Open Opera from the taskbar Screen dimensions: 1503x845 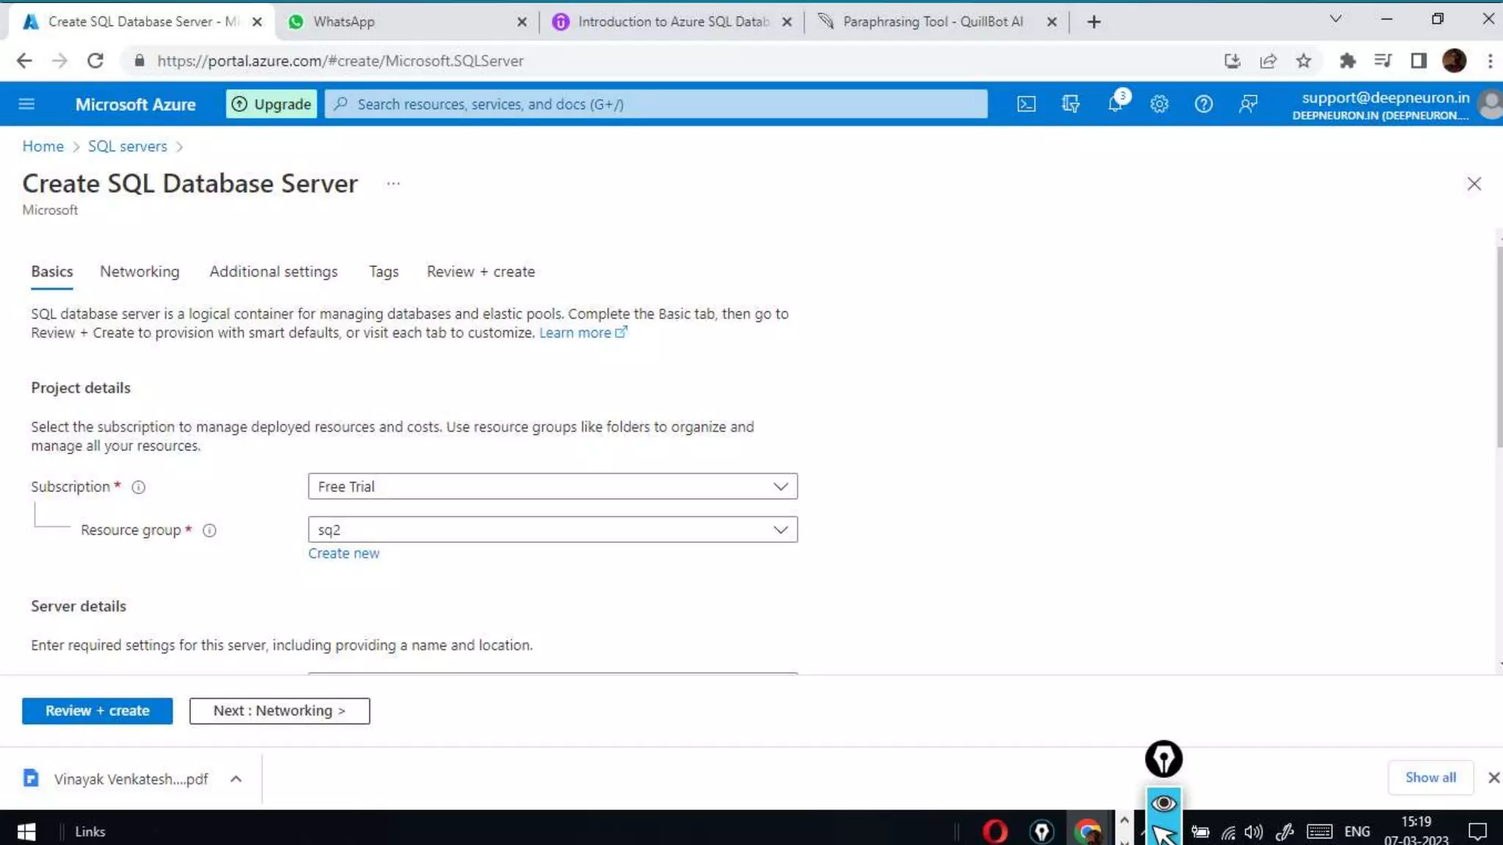pyautogui.click(x=994, y=831)
